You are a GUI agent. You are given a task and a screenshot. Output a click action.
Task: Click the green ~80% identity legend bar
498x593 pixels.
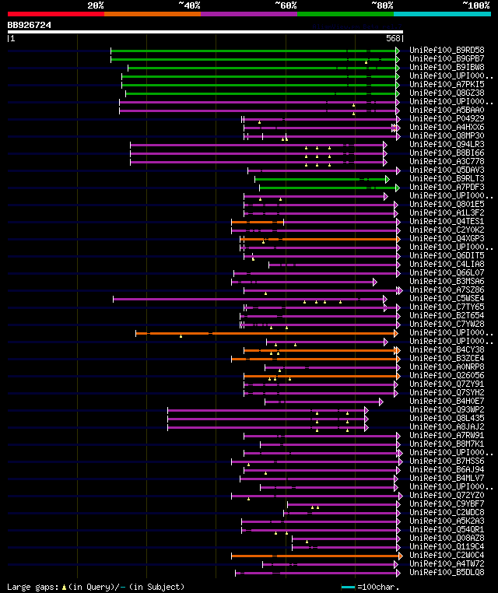345,14
